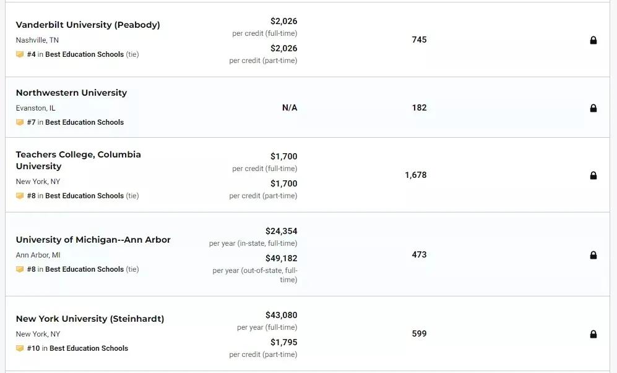Open the Vanderbilt University (Peabody) link

[88, 25]
